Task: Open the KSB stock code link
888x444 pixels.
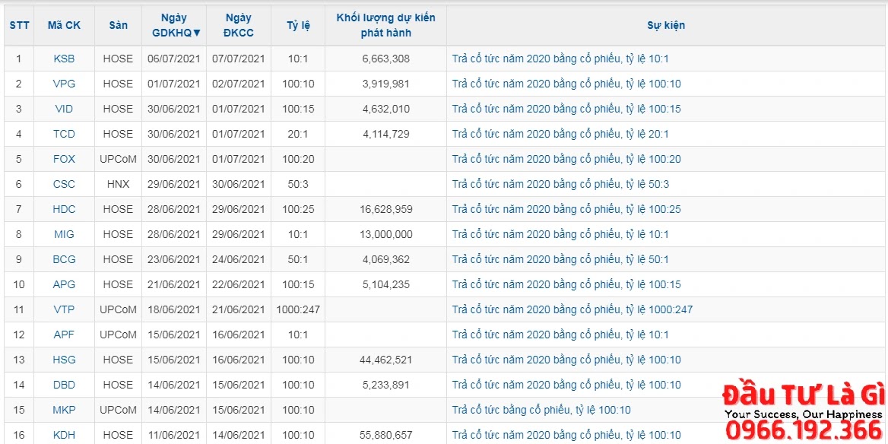Action: pyautogui.click(x=64, y=59)
